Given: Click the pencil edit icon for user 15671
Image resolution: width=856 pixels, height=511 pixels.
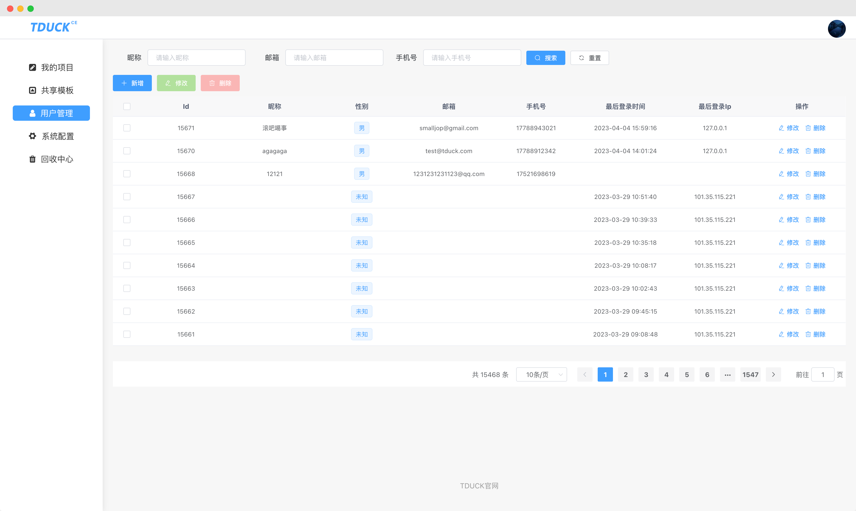Looking at the screenshot, I should pyautogui.click(x=781, y=128).
